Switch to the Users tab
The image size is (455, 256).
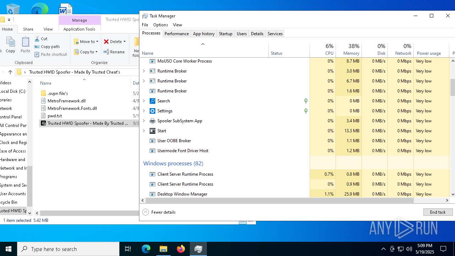(242, 34)
